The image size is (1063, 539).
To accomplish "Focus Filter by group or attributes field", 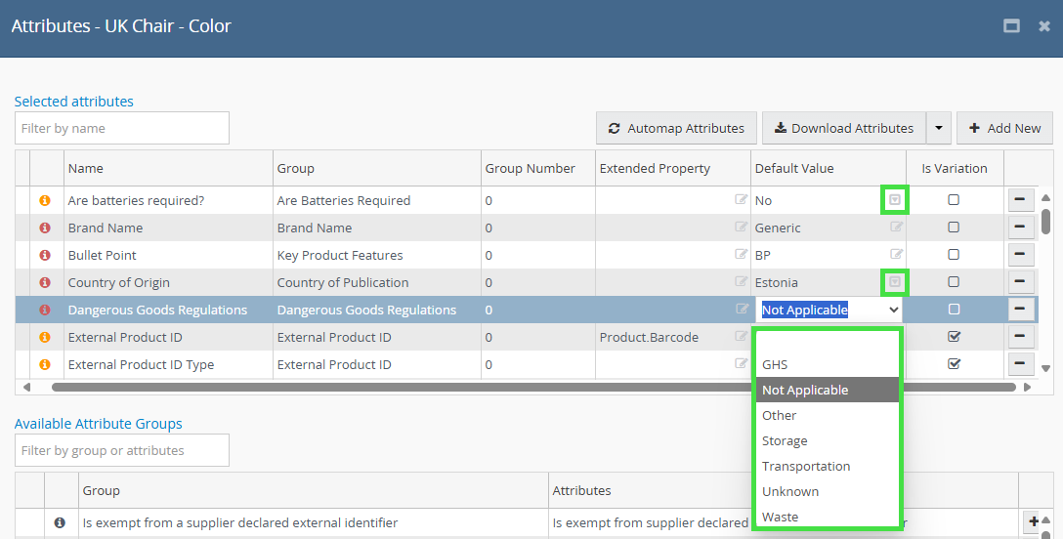I will tap(122, 450).
